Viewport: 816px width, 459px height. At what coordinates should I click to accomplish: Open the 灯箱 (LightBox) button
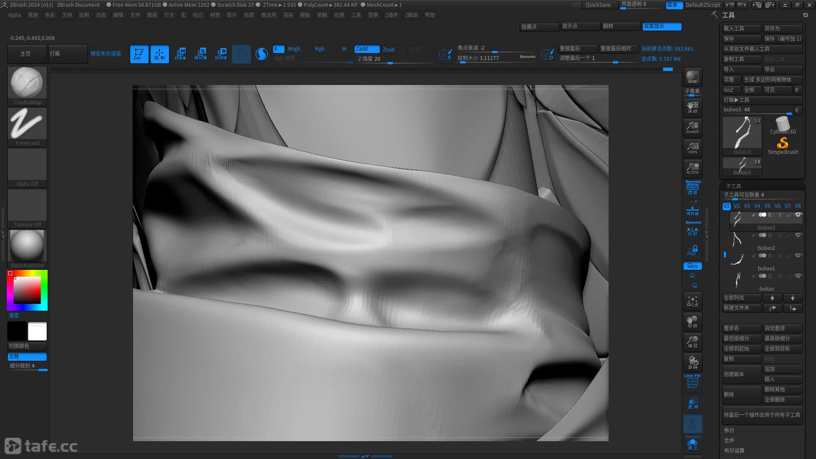click(68, 54)
